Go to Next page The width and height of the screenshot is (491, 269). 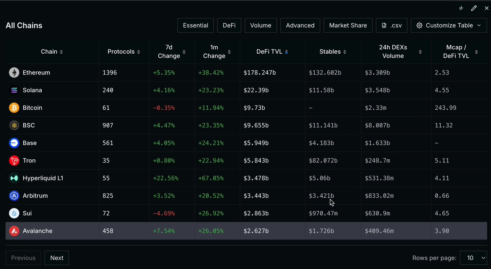click(x=57, y=258)
